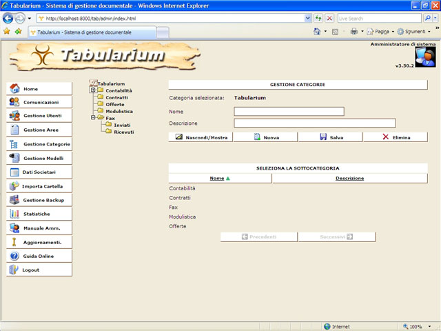Click the Gestione Modelli icon
This screenshot has height=331, width=441.
14,158
